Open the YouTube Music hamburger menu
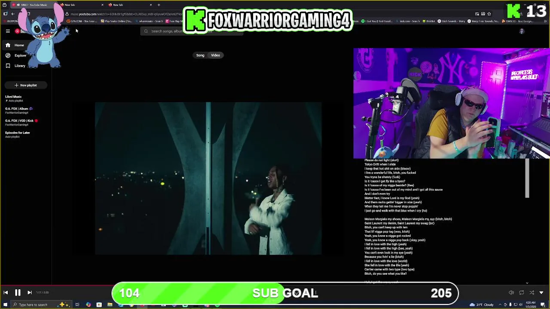The height and width of the screenshot is (309, 550). click(8, 31)
